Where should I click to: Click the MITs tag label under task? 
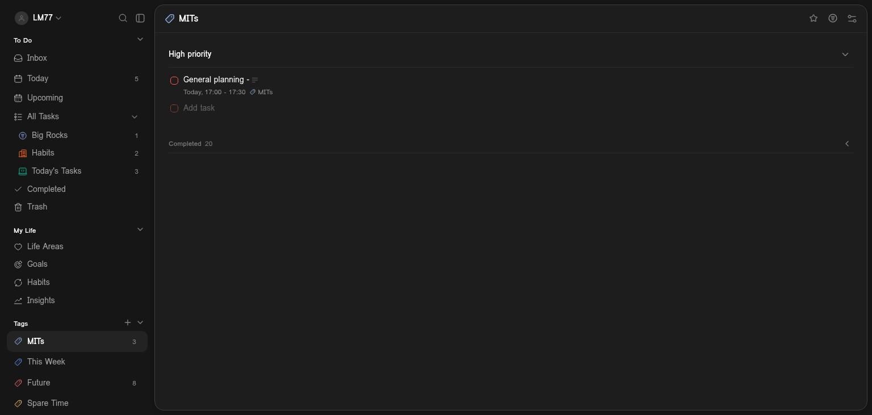261,92
